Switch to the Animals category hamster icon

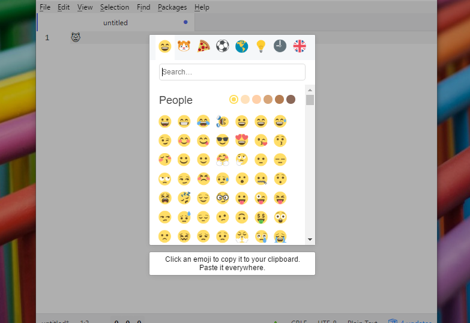184,46
